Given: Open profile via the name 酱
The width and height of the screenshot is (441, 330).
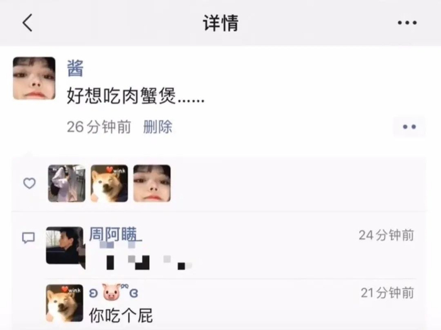Looking at the screenshot, I should (75, 68).
